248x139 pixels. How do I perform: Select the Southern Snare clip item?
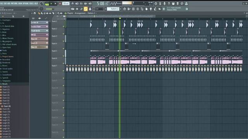40,27
